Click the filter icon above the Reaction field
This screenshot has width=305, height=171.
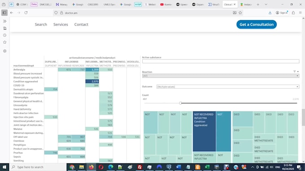click(295, 71)
